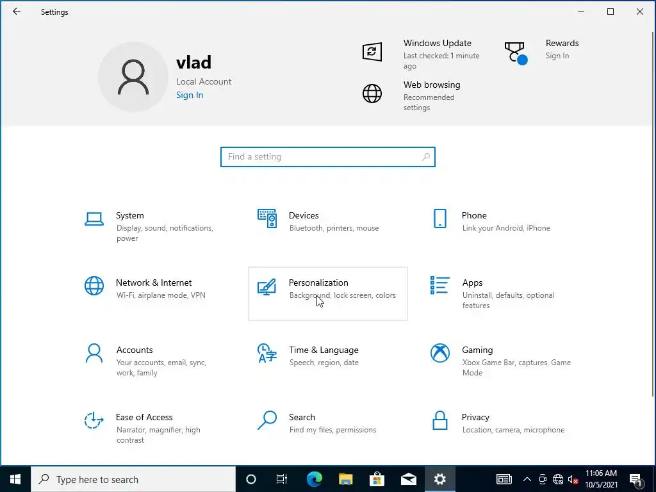The height and width of the screenshot is (492, 656).
Task: Click 'Bluetooth, printers, mouse' description
Action: point(334,228)
